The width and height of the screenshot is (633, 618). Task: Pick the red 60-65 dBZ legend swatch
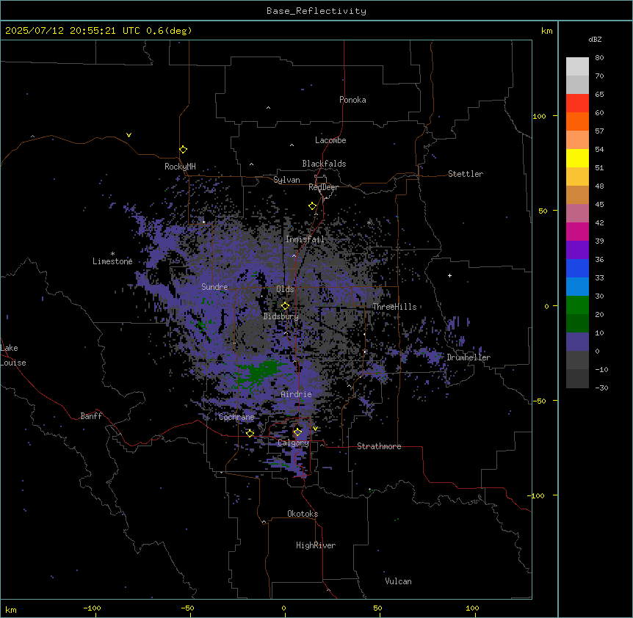pos(577,103)
